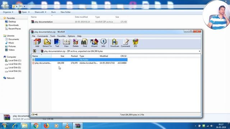Select the parent folder row in WinRAR
Viewport: 230px width, 129px height.
pos(79,60)
